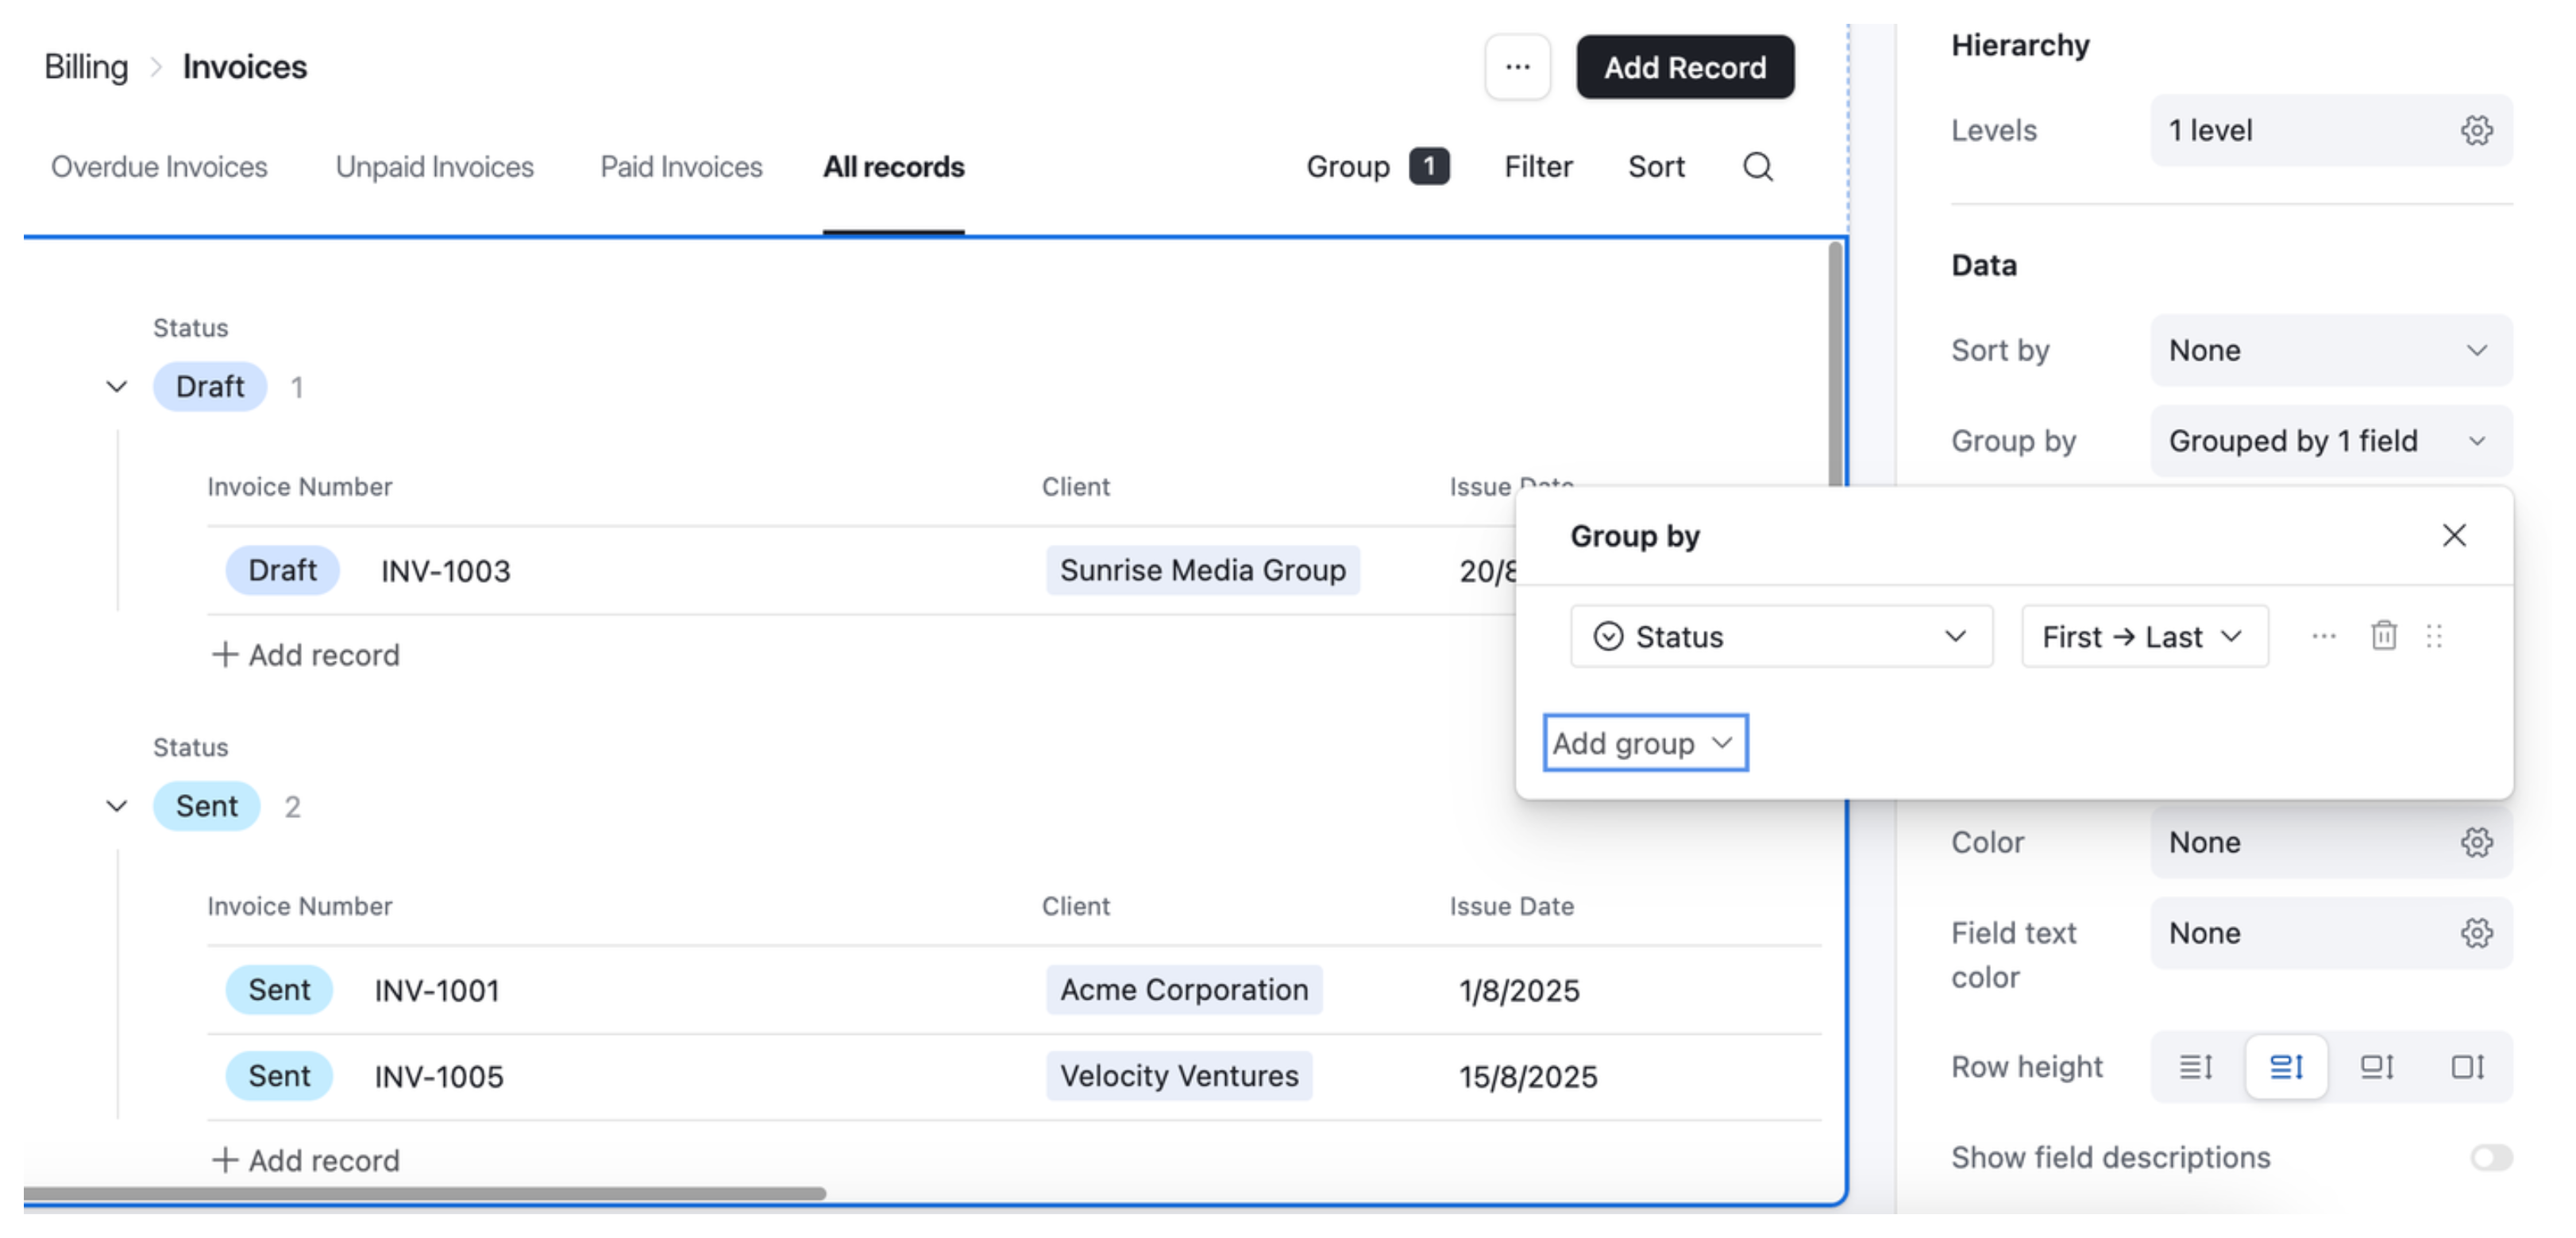Open the Levels gear settings
Viewport: 2576px width, 1238px height.
point(2476,130)
